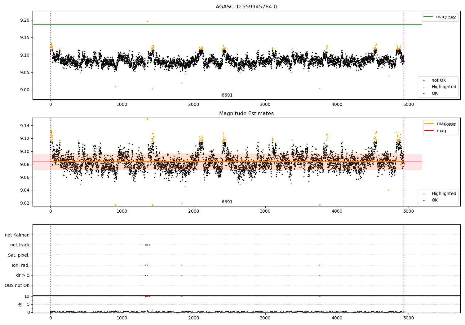
Task: Click the 0 x-tick of the Magnitude Estimates plot
Action: click(x=50, y=211)
